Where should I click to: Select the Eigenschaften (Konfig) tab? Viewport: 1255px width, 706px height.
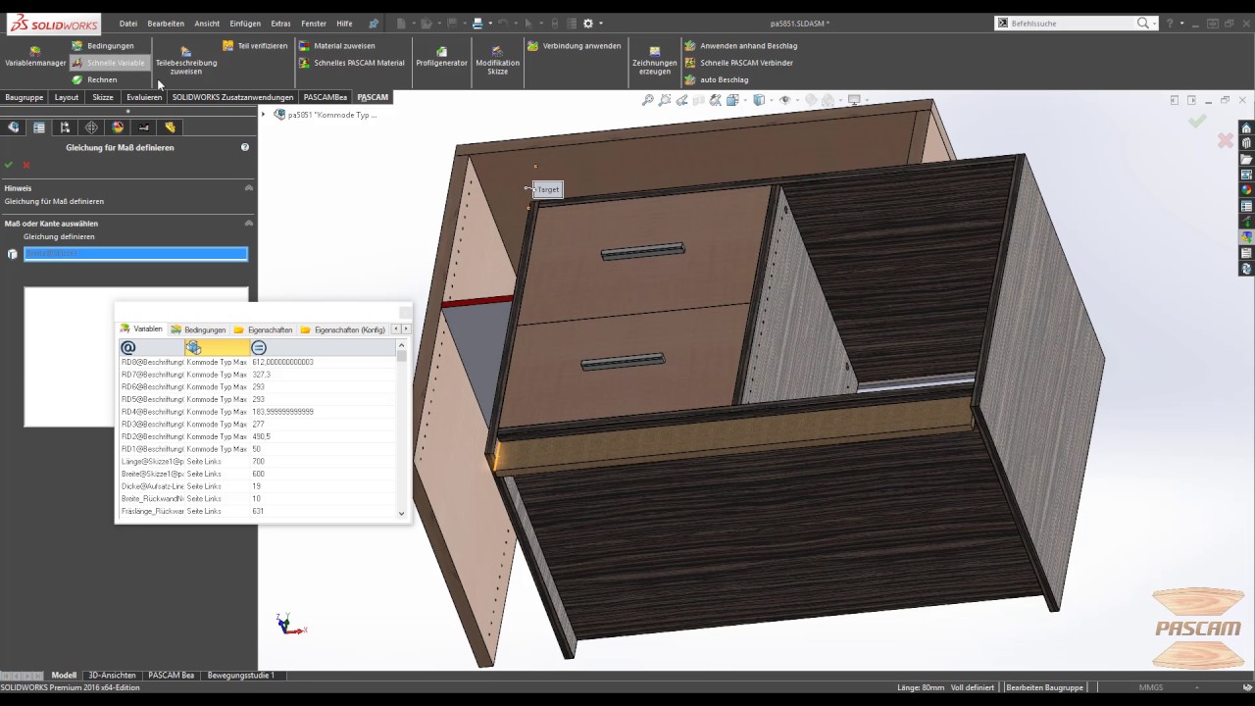(x=343, y=329)
